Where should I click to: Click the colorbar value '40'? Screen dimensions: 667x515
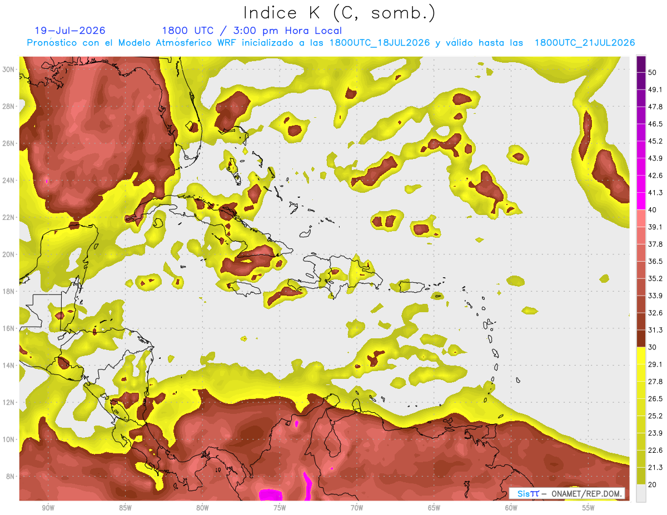653,210
